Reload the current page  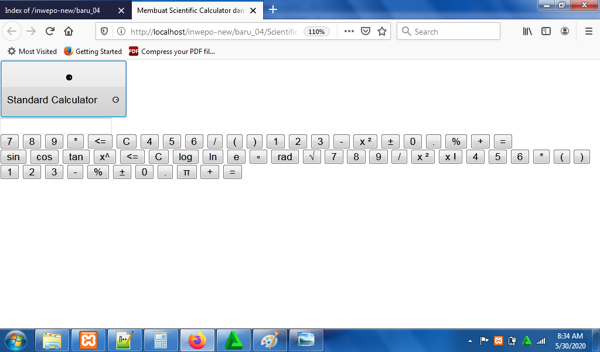[x=50, y=32]
